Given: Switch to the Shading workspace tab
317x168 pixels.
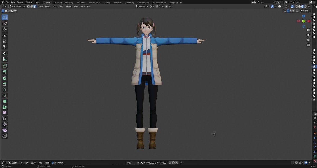Looking at the screenshot, I should (107, 3).
